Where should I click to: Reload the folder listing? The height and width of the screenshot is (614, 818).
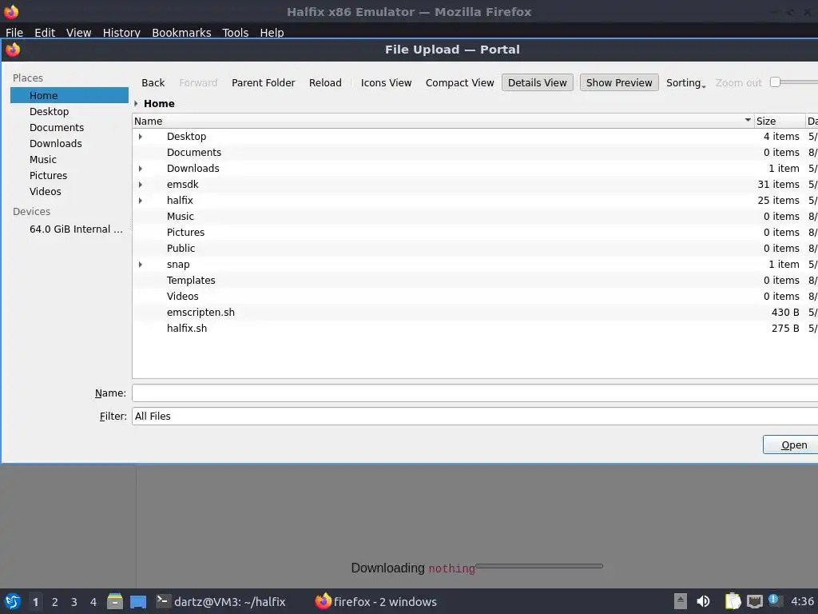[325, 82]
